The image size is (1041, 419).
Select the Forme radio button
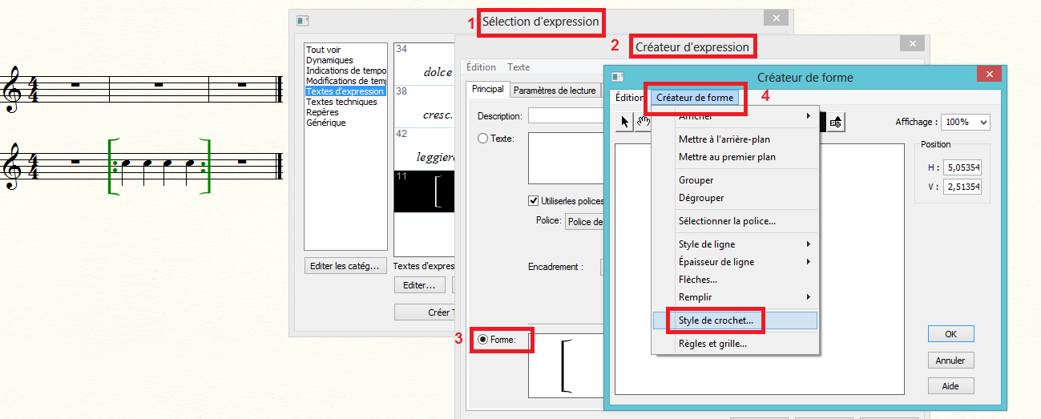tap(482, 340)
